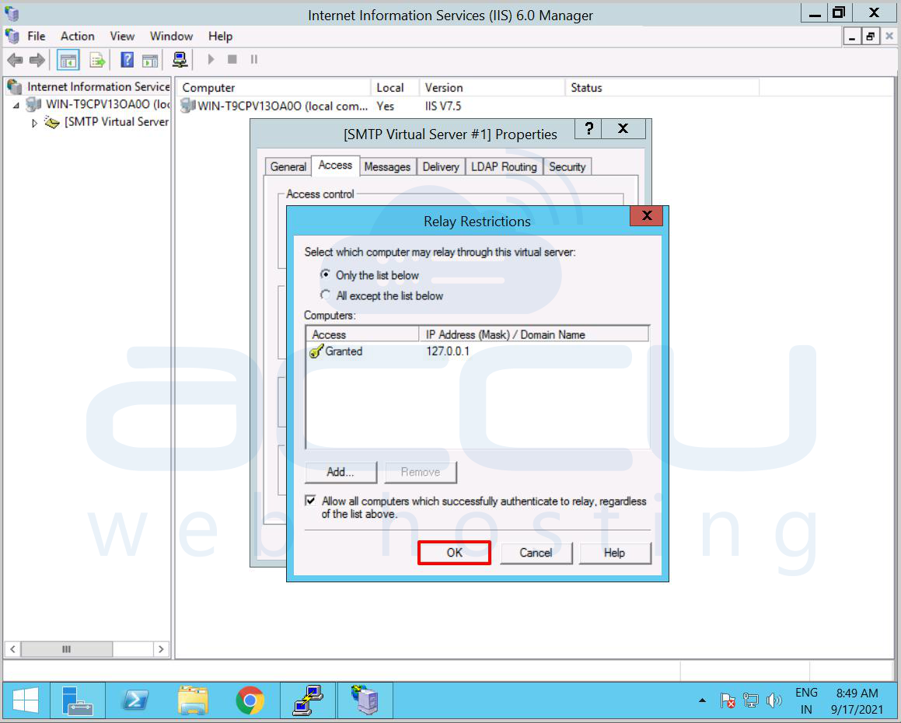This screenshot has height=723, width=901.
Task: Collapse the WIN-T9CPV13OA0O tree node
Action: click(16, 105)
